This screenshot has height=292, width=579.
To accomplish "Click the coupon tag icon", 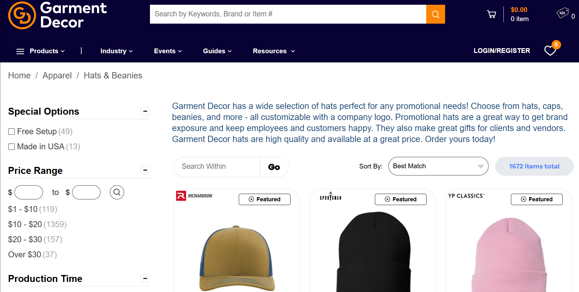I will click(x=563, y=13).
